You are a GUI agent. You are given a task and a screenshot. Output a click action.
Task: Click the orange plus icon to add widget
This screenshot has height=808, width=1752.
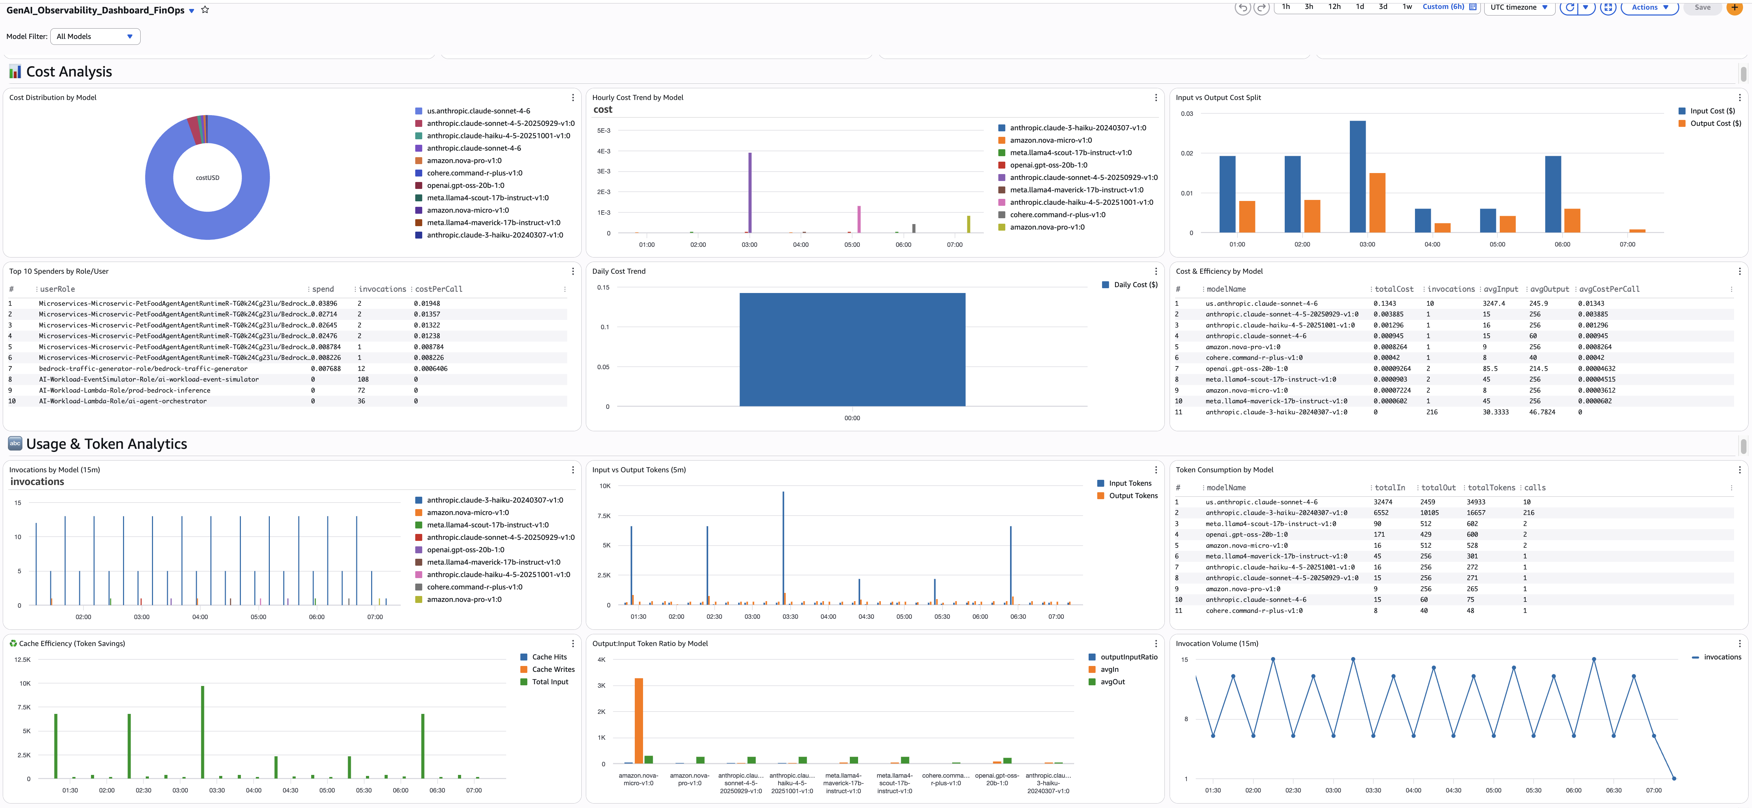click(1734, 8)
